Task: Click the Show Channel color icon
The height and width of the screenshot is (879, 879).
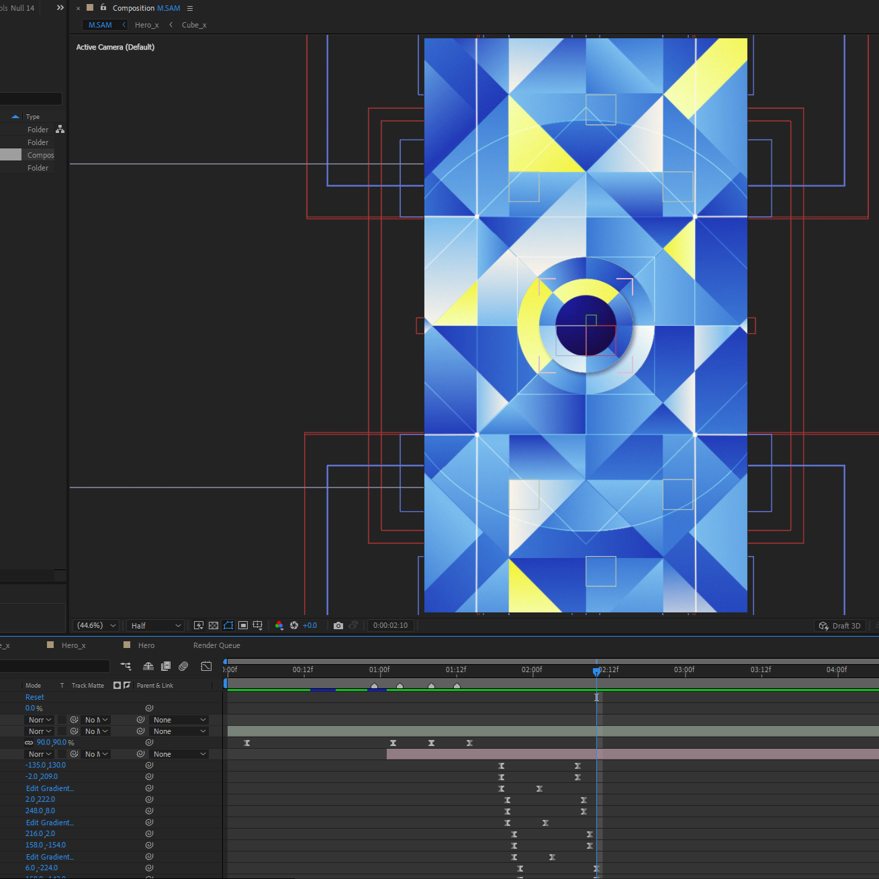Action: (x=279, y=625)
